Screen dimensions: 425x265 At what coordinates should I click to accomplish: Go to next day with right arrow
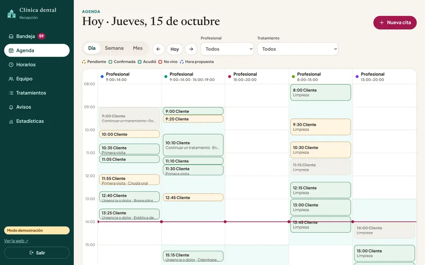coord(191,49)
